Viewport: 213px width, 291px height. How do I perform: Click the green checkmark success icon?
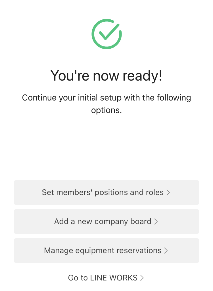click(106, 34)
